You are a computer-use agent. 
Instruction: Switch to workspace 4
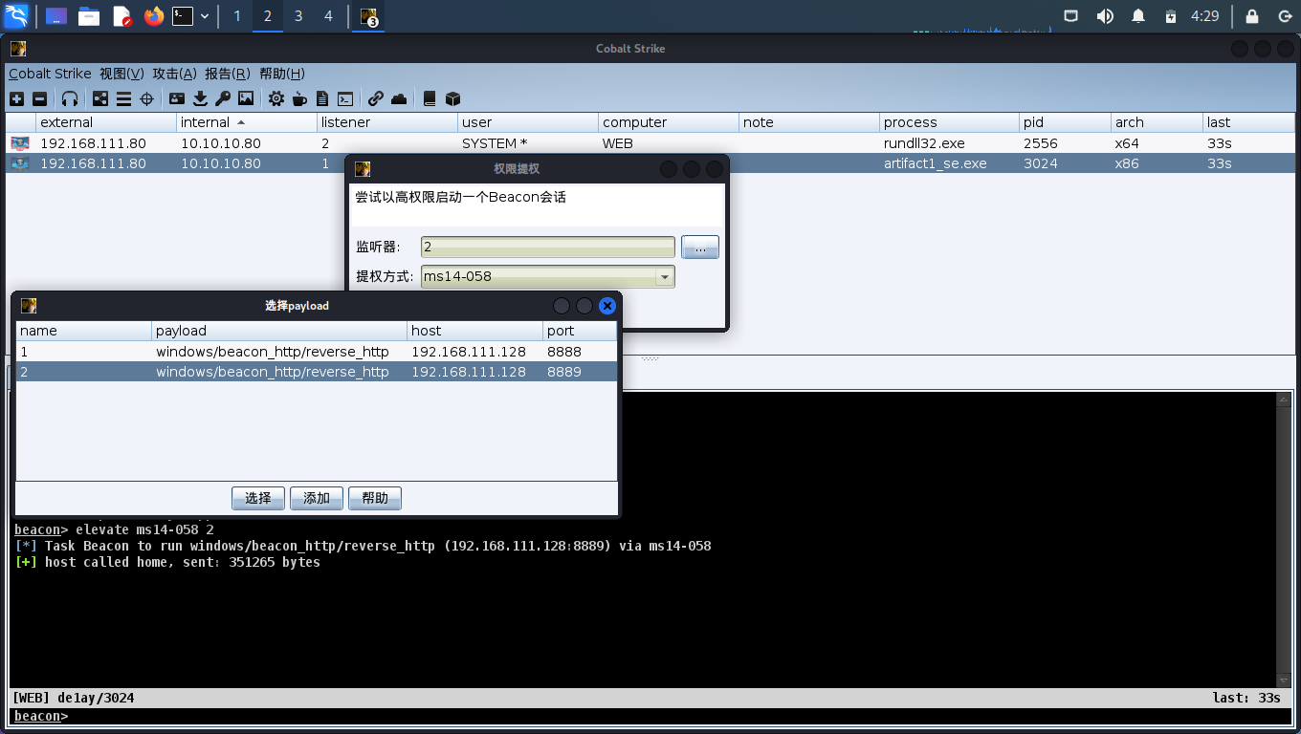(x=328, y=16)
